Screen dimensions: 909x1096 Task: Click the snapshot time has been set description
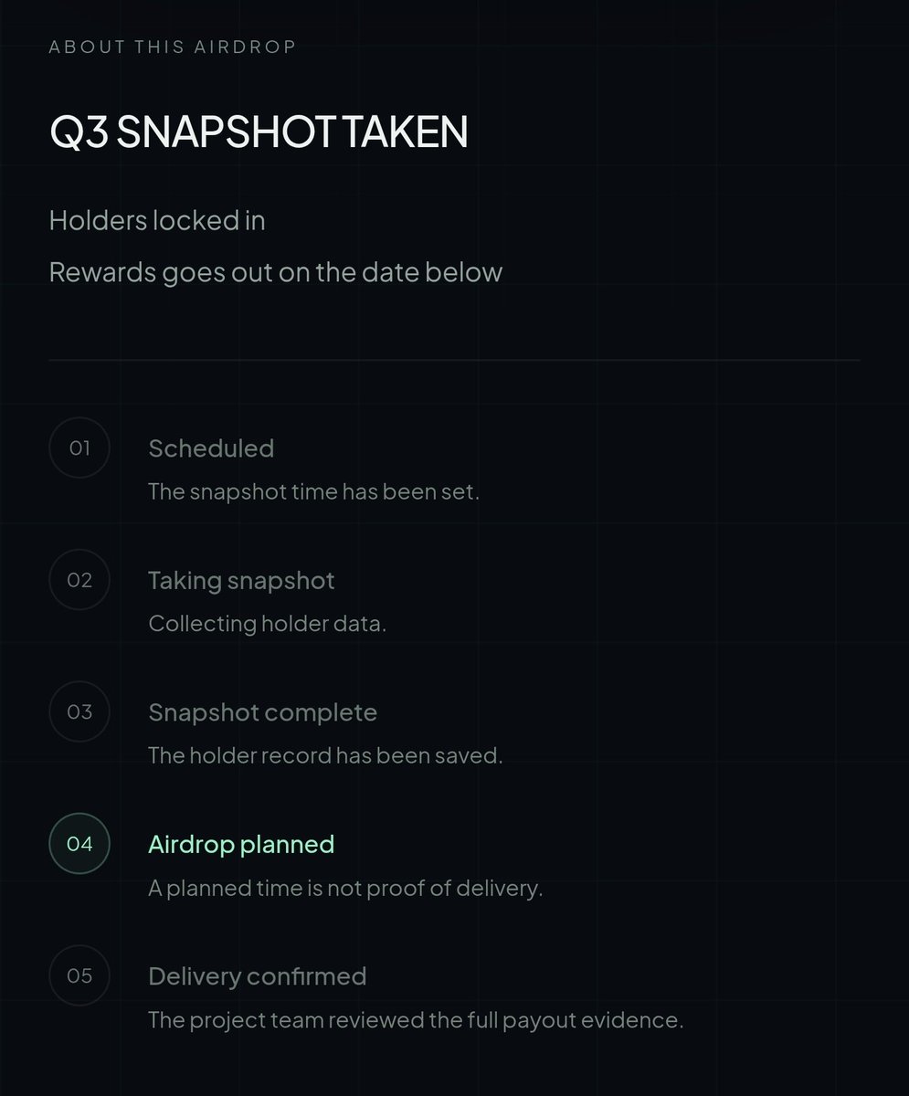pos(313,491)
